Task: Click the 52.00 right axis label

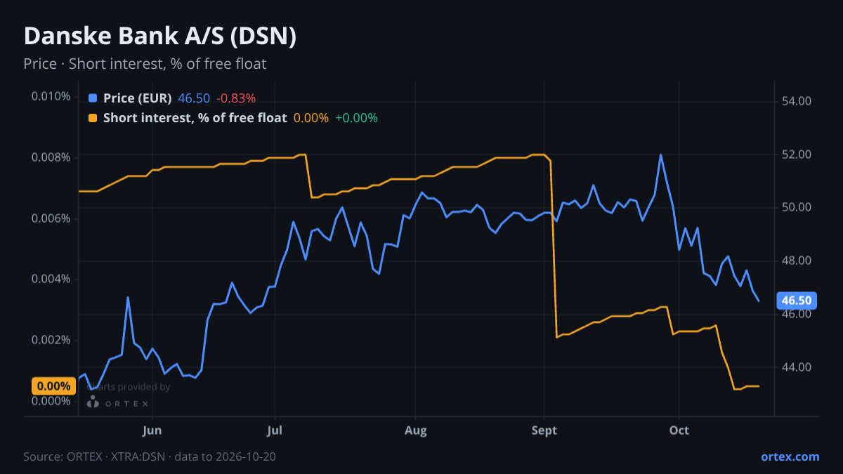Action: pyautogui.click(x=797, y=154)
